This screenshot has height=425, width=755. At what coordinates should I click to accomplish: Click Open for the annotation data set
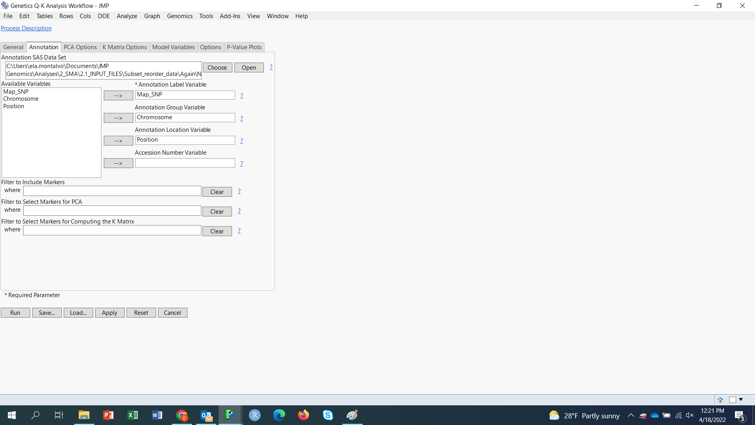(x=249, y=68)
